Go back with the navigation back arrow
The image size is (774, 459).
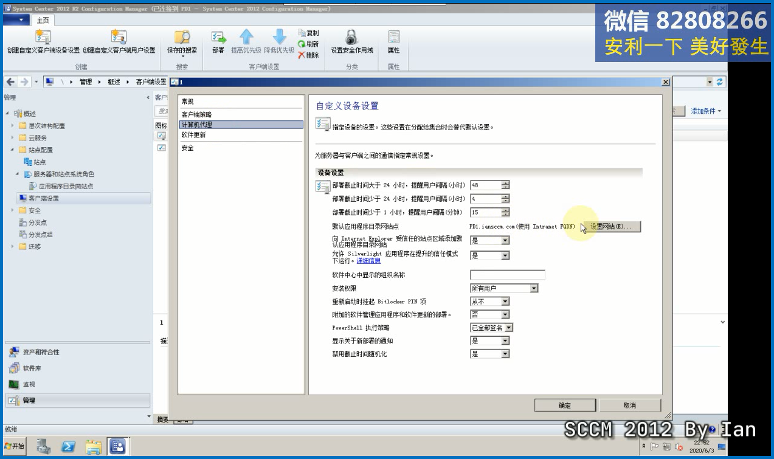click(x=11, y=82)
